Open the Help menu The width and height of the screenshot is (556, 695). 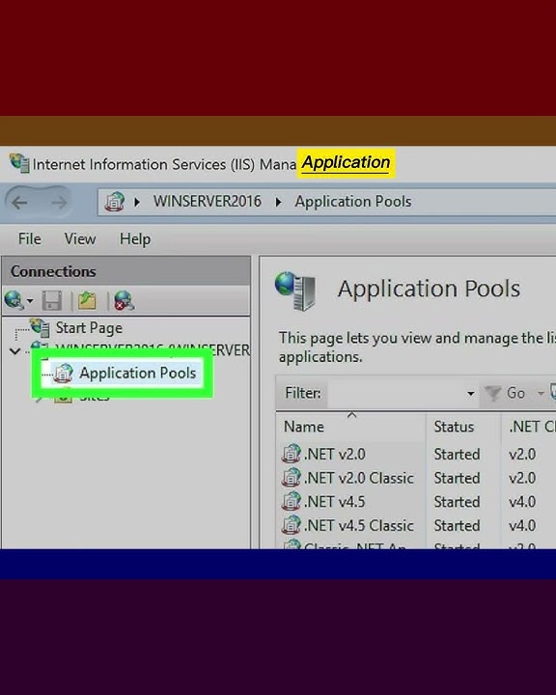click(x=135, y=239)
